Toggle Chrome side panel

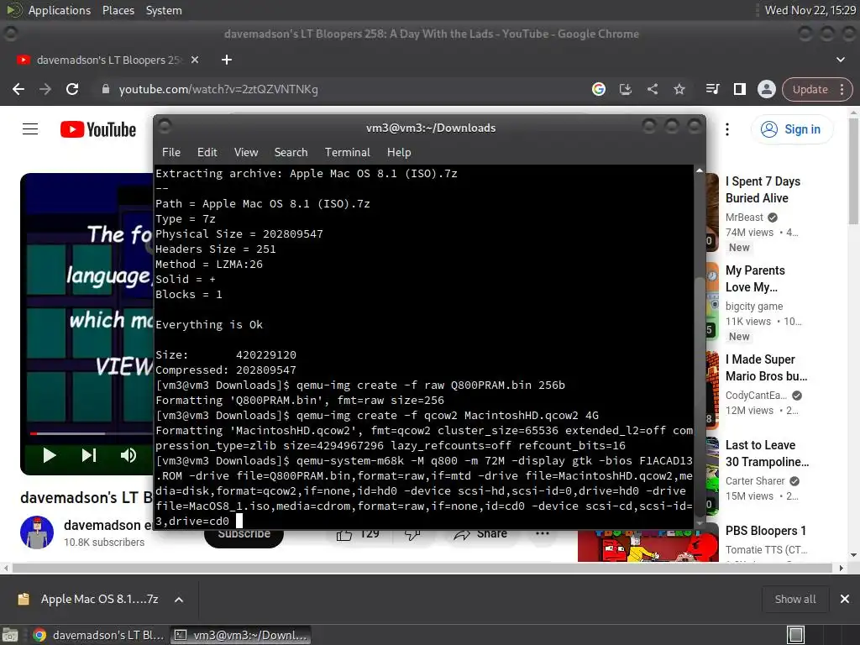739,89
